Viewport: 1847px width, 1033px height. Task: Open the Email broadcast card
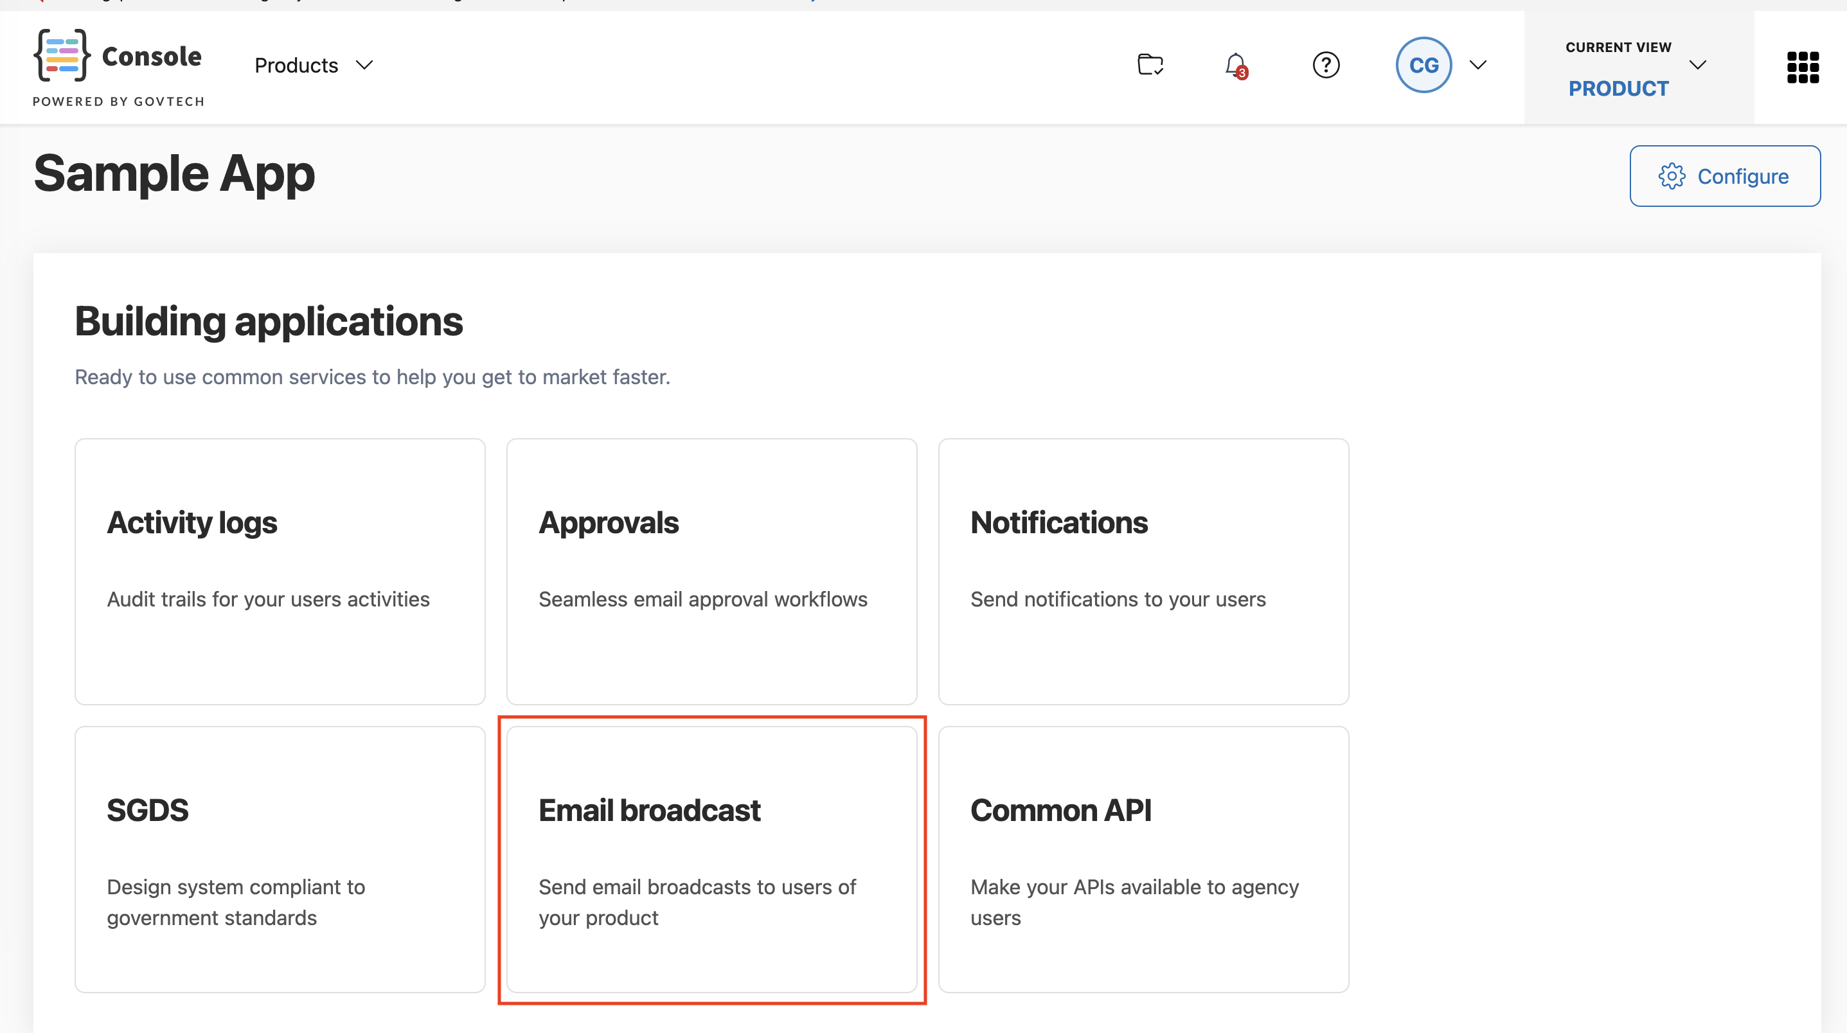click(711, 860)
